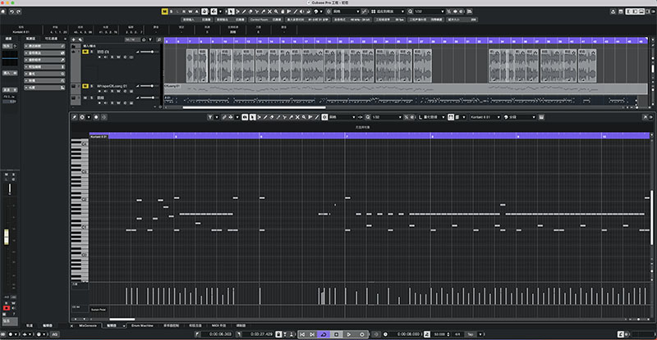Switch to the MIDI 外部 (MIDI Remote) tab

(x=218, y=325)
